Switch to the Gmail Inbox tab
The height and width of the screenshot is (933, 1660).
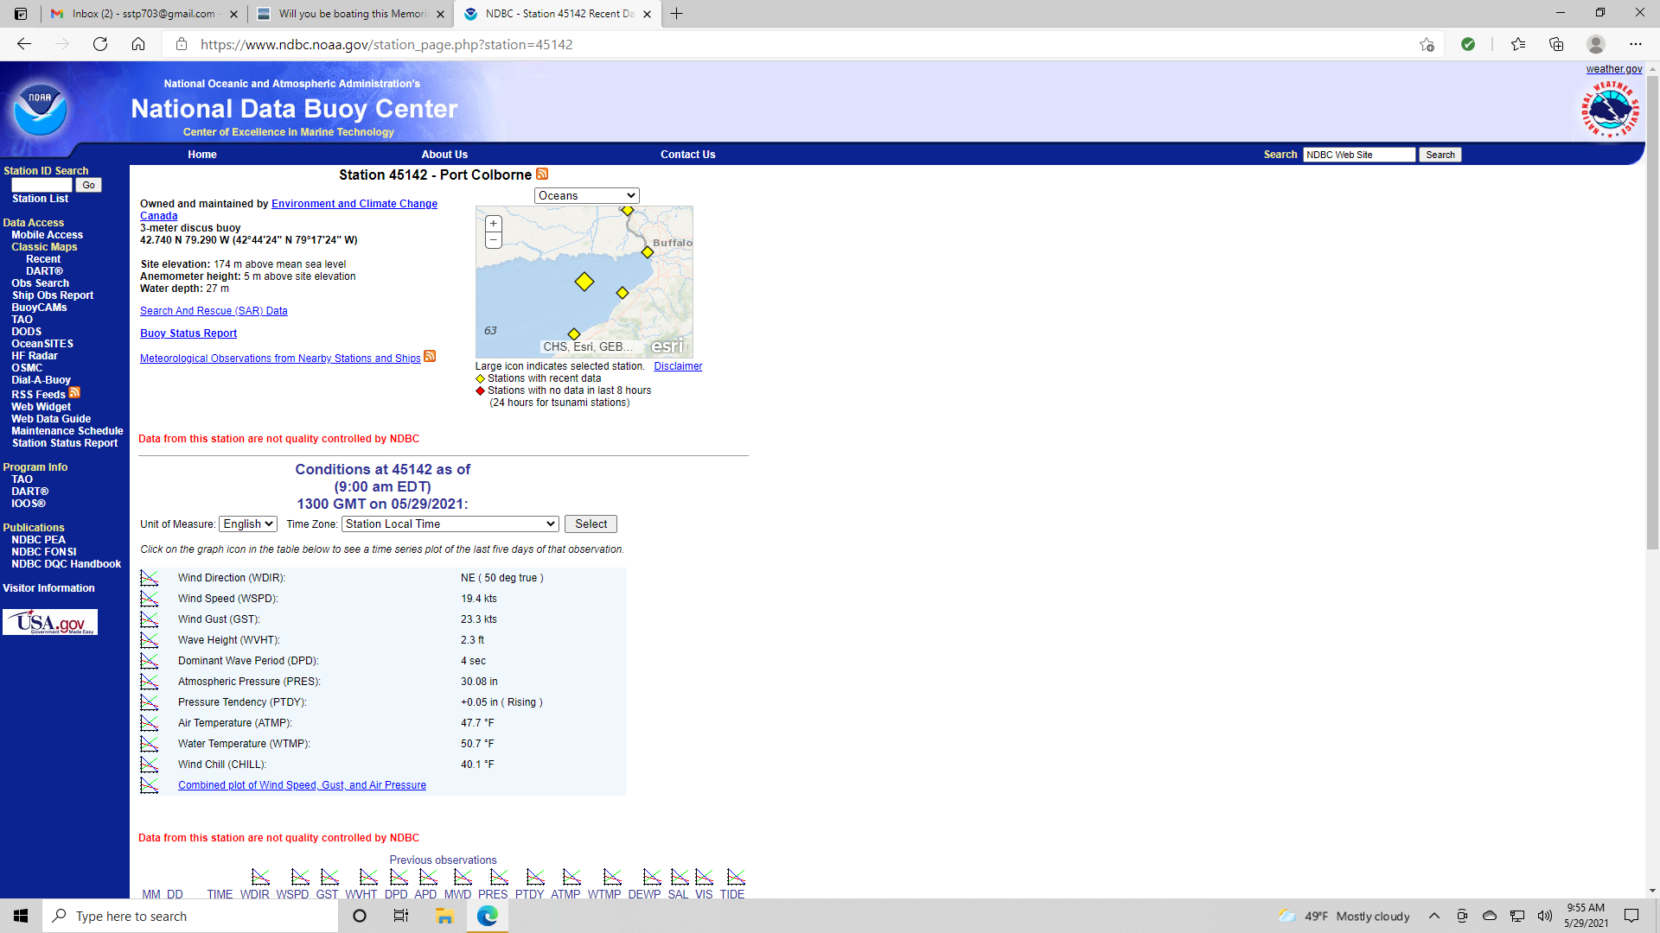click(x=144, y=14)
